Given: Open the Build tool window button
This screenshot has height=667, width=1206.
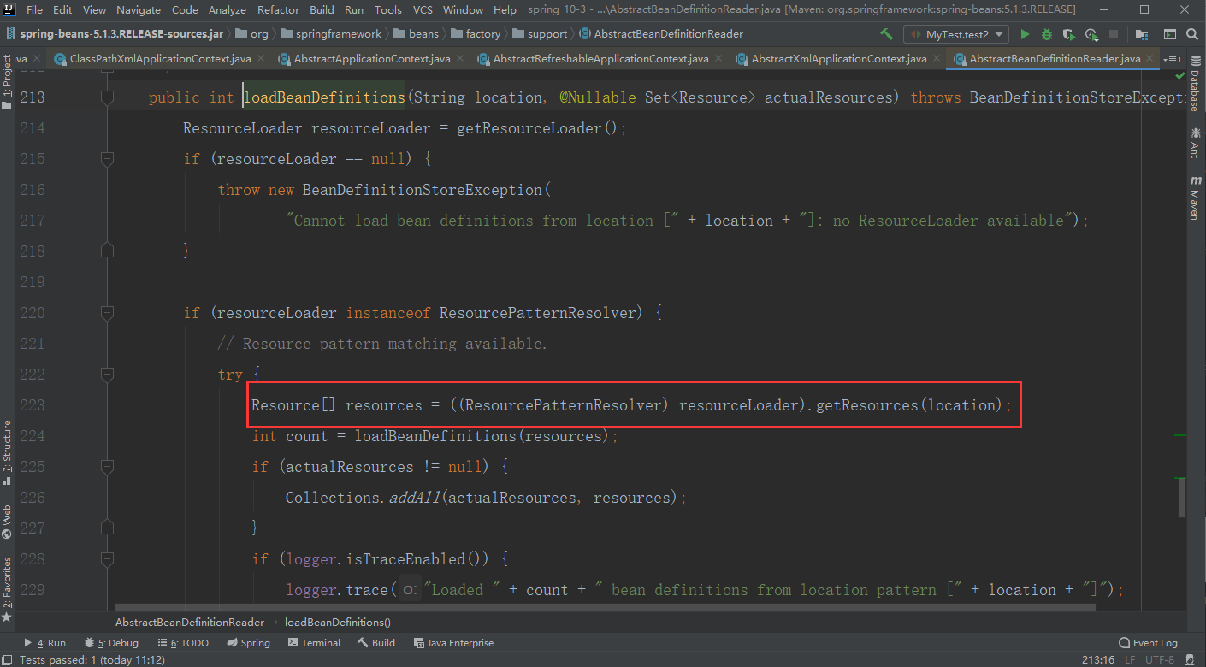Looking at the screenshot, I should [x=376, y=643].
